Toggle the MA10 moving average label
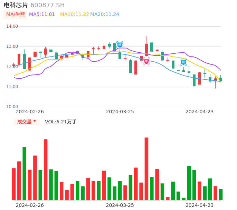Image resolution: width=237 pixels, height=210 pixels. pyautogui.click(x=74, y=15)
